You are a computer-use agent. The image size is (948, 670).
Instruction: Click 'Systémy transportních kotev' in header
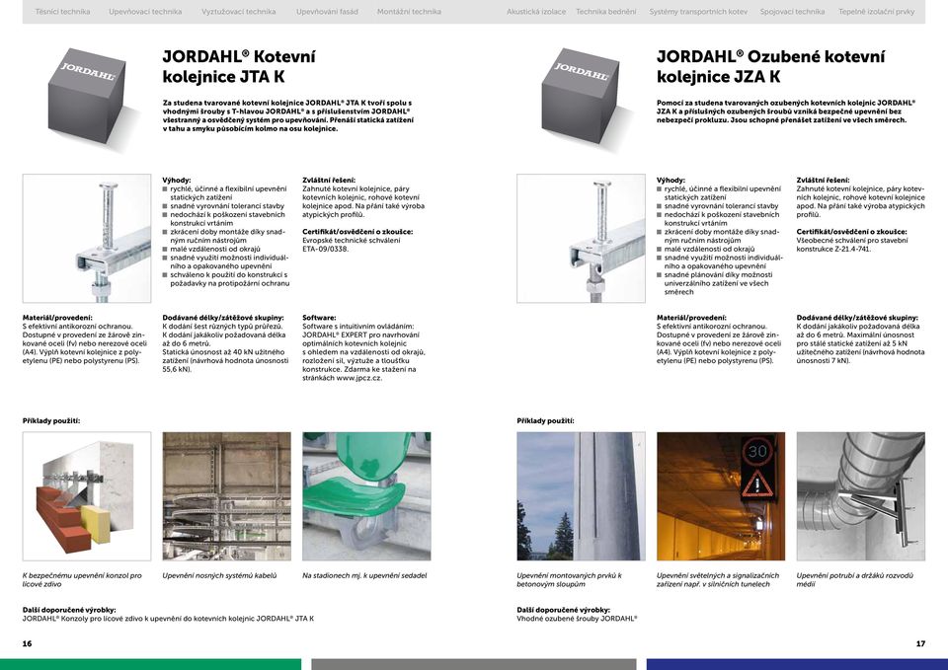[698, 12]
